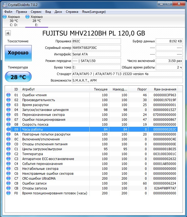Click status orb for Повторные попытки раскрутки
The image size is (187, 217).
click(8, 134)
